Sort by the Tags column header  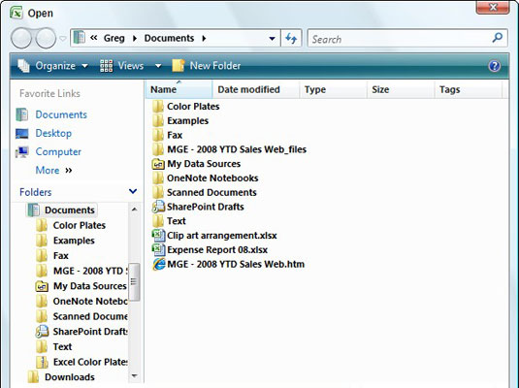(469, 89)
